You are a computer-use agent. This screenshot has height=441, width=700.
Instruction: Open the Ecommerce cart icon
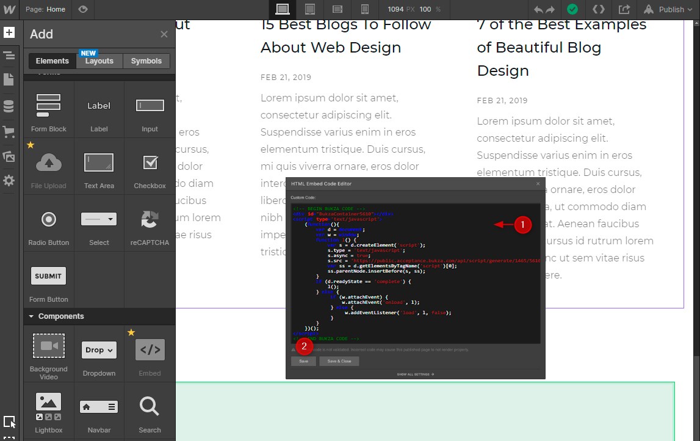9,131
